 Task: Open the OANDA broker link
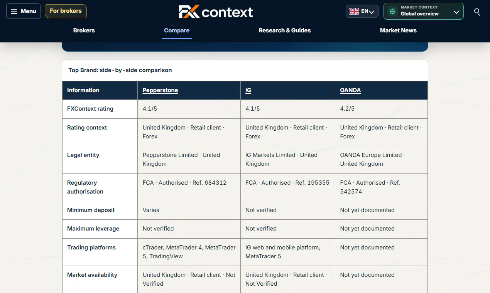350,90
